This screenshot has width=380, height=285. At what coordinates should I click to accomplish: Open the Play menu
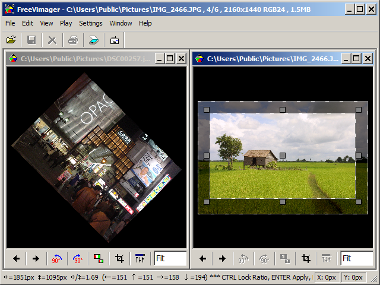66,23
